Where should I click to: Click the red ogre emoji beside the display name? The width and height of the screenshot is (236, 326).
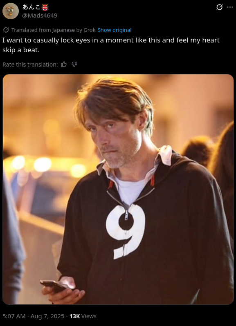[x=45, y=7]
